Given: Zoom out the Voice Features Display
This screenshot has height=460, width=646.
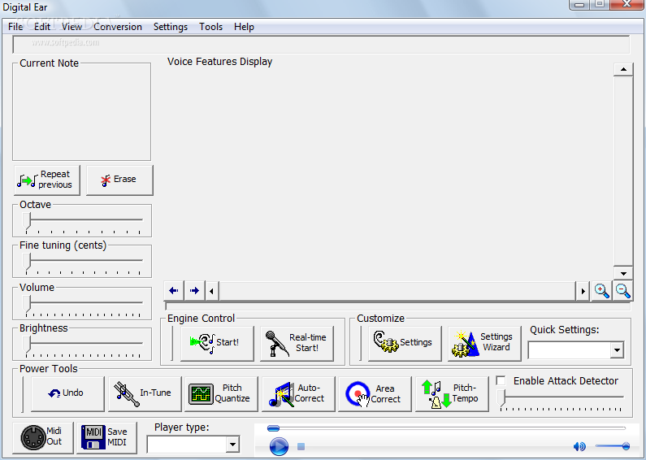Looking at the screenshot, I should [x=623, y=291].
